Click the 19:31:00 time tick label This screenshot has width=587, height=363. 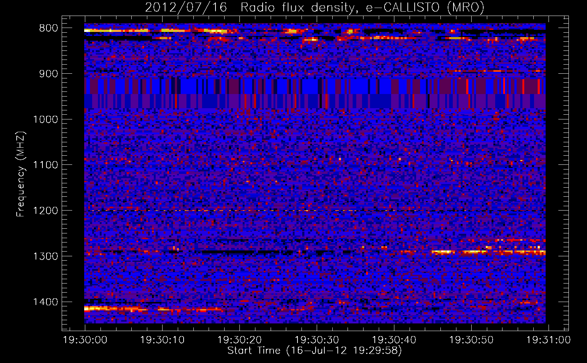[549, 340]
